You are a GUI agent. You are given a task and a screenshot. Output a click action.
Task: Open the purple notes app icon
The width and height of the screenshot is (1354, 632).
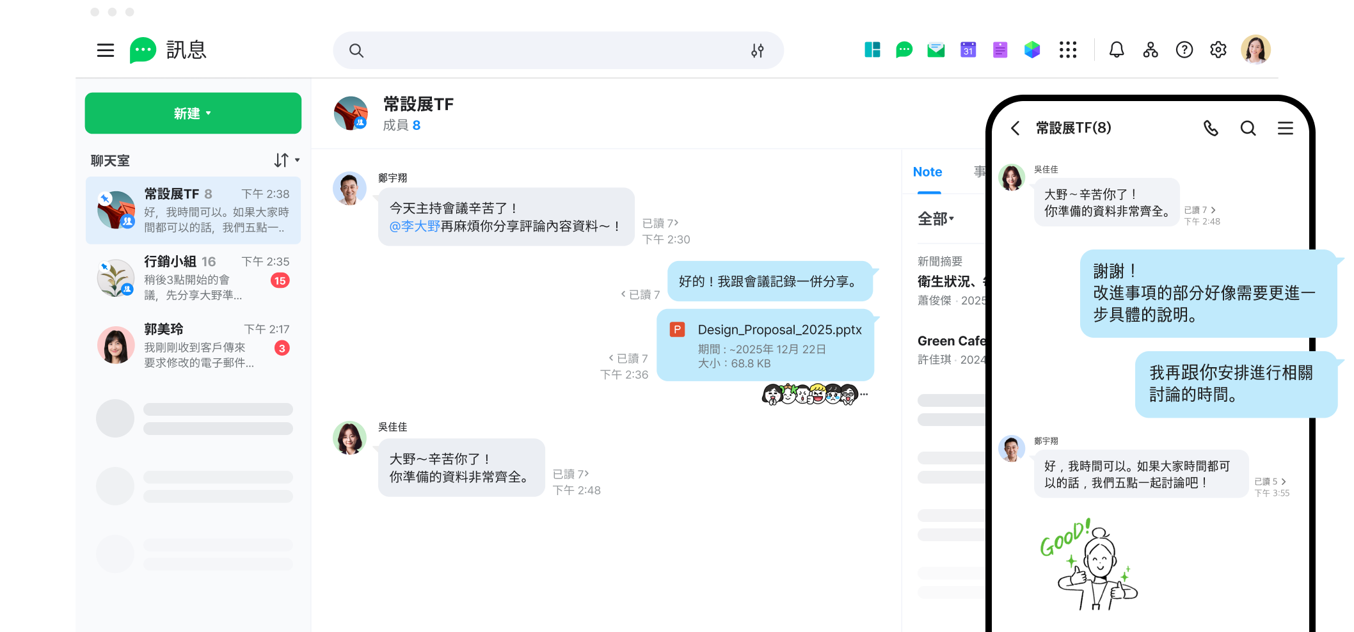(1000, 50)
